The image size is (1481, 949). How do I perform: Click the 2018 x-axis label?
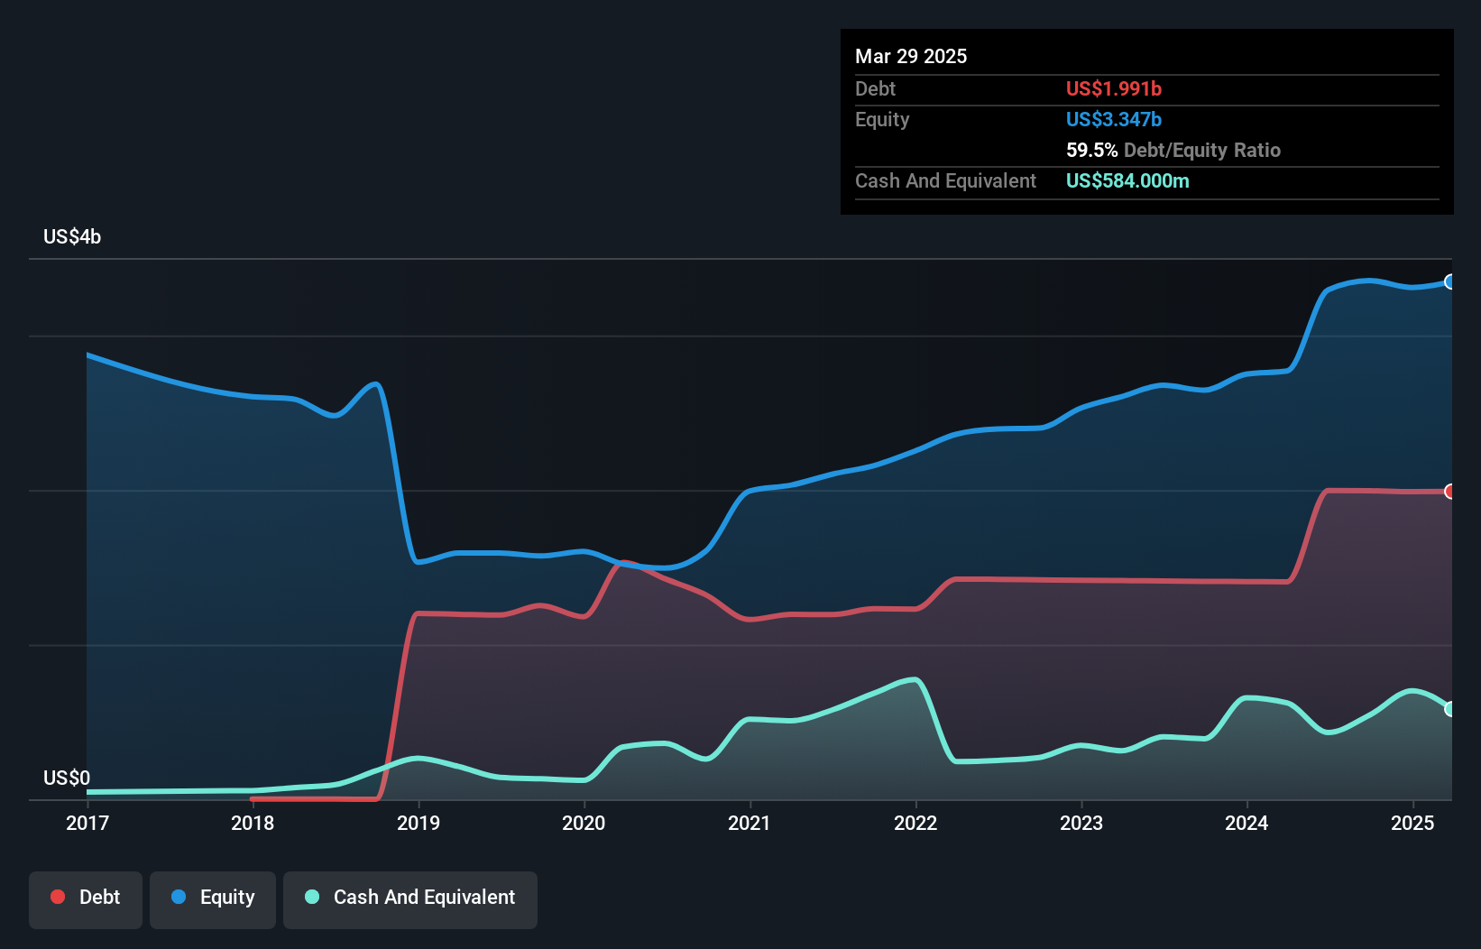click(253, 823)
